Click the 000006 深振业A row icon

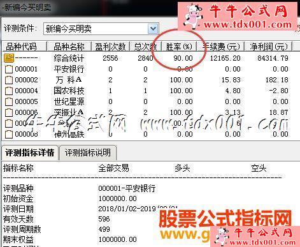click(x=9, y=112)
